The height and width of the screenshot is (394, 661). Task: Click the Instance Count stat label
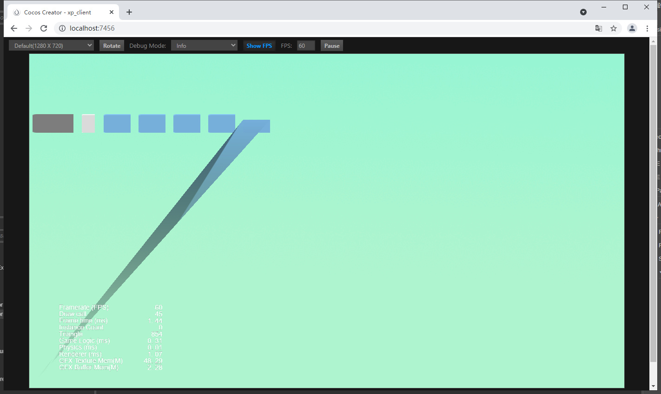81,327
